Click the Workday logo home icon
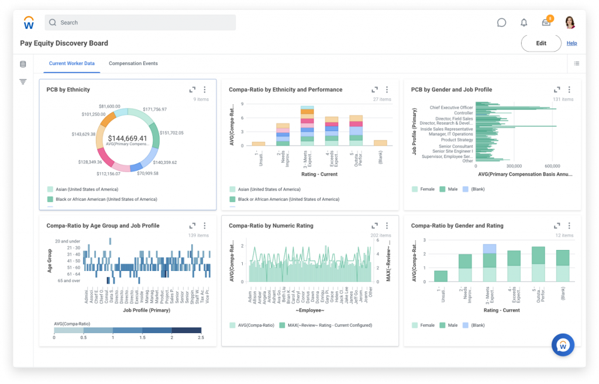Screen dimensions: 599x384 pos(29,23)
